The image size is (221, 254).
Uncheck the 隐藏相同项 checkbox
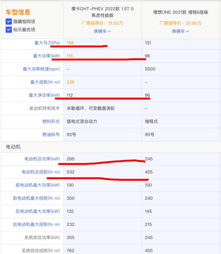9,21
